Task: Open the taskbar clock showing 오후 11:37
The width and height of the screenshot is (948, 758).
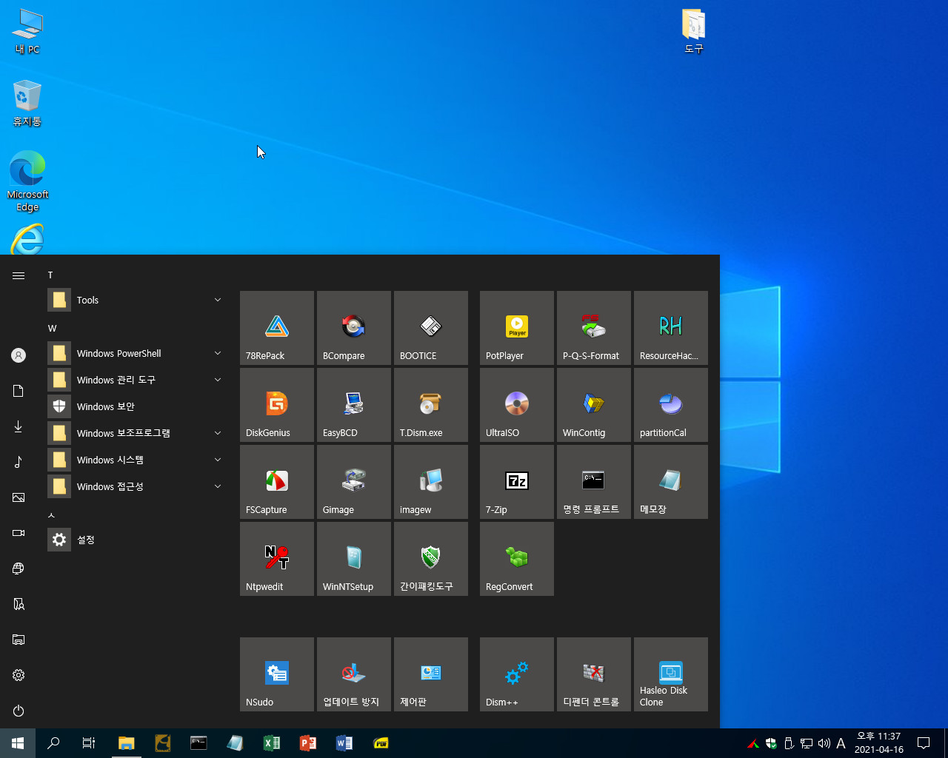Action: point(879,743)
